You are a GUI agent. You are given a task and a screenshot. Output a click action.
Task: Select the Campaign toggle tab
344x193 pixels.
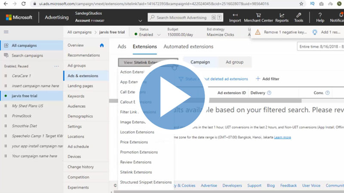(200, 62)
